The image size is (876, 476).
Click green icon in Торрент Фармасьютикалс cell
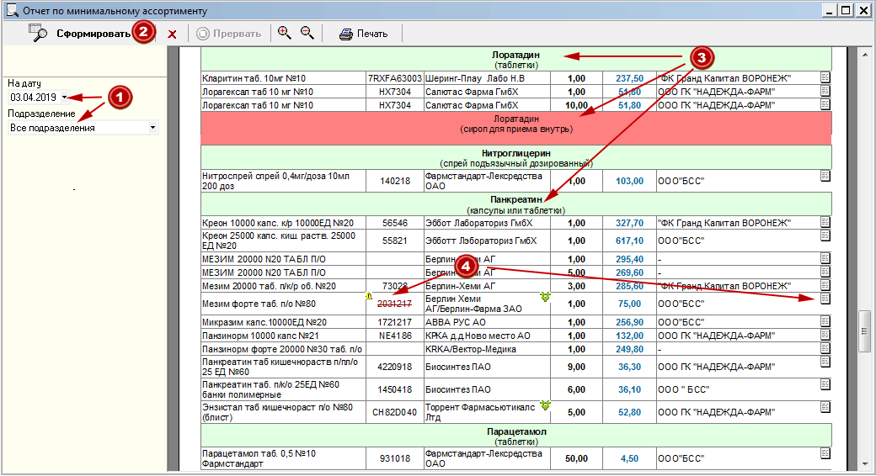[x=545, y=405]
